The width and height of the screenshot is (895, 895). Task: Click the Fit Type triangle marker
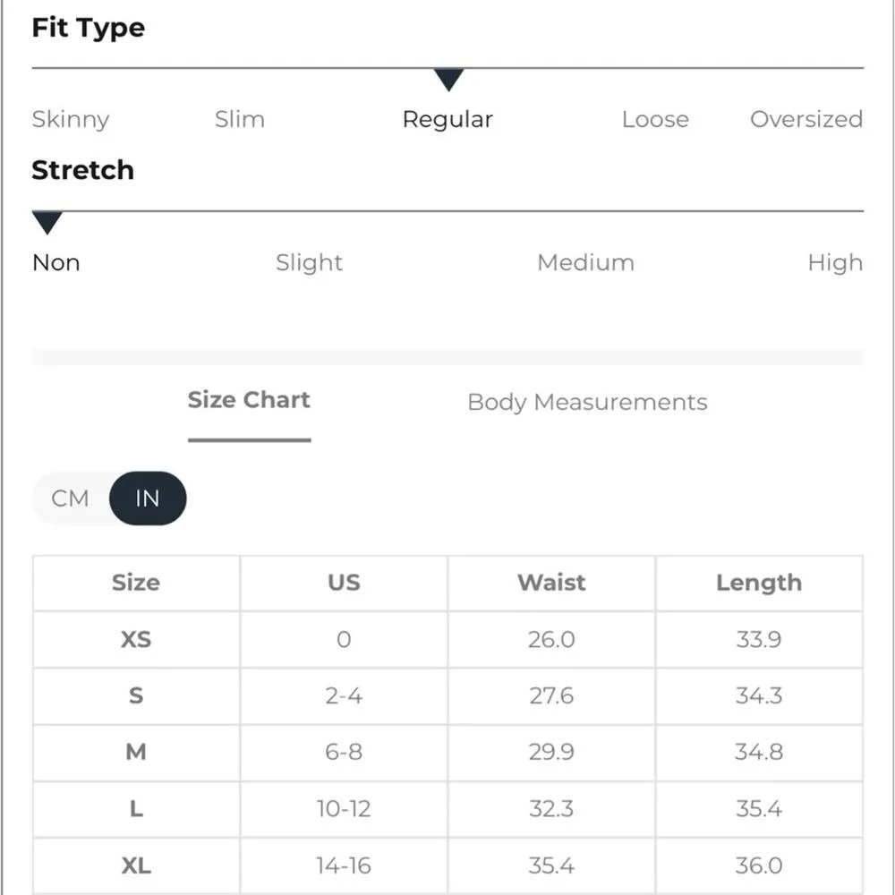click(448, 80)
